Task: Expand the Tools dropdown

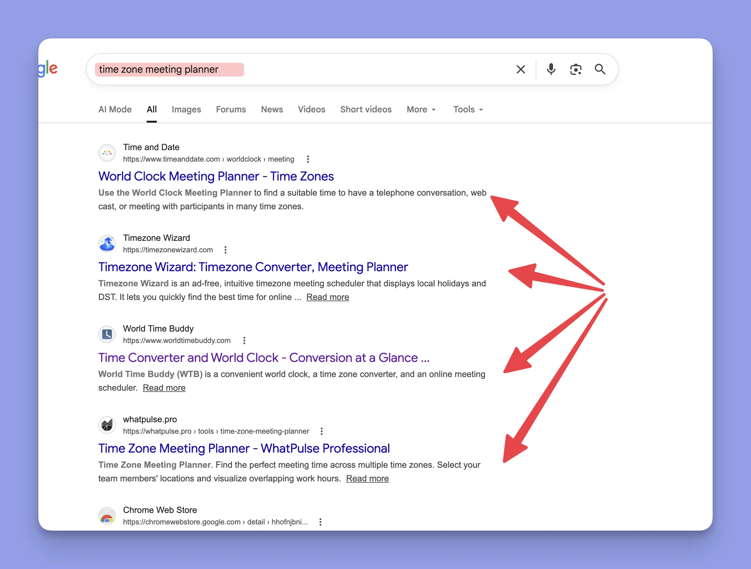Action: (x=468, y=110)
